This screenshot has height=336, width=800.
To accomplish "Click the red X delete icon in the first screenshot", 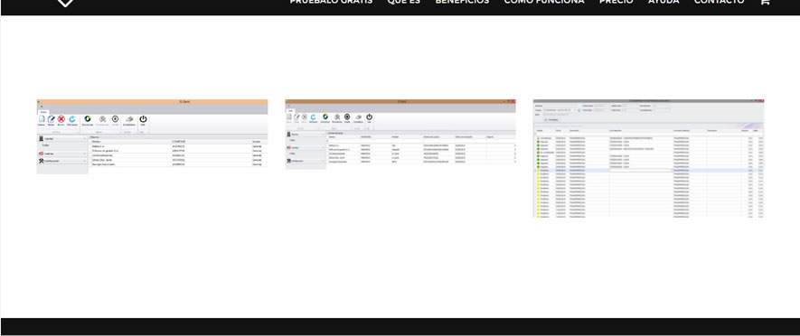I will (x=61, y=119).
